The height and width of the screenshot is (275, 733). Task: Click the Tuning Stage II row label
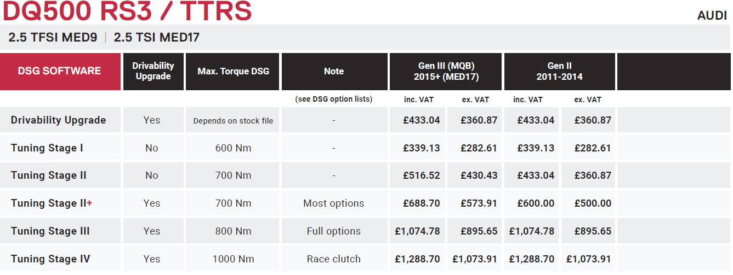49,175
